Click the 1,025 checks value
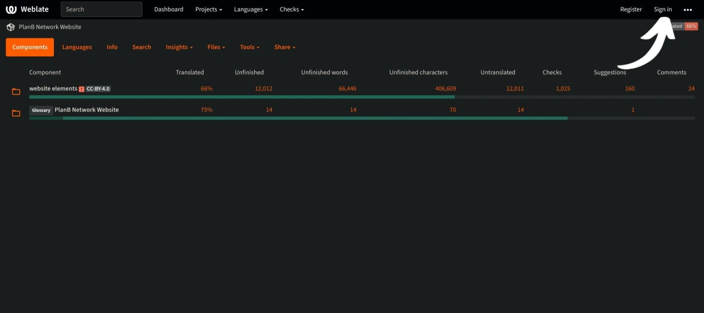The height and width of the screenshot is (313, 704). 563,89
